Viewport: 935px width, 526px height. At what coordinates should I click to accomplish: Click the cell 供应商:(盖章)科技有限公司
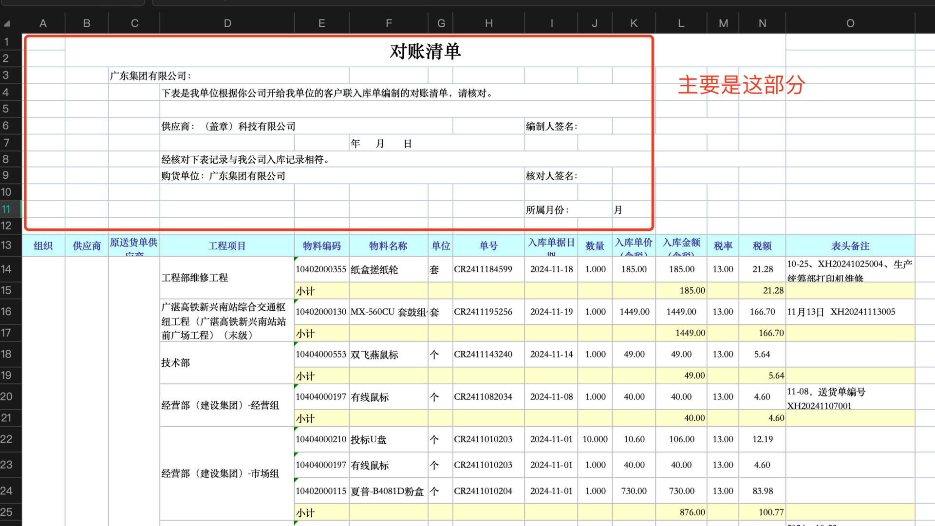tap(306, 126)
